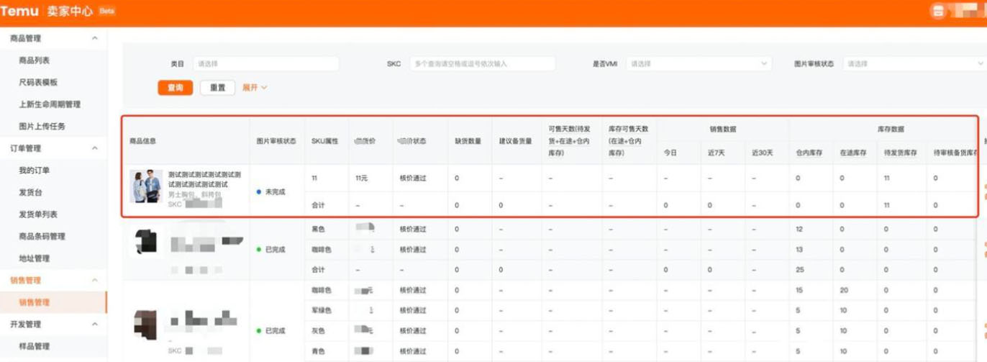Viewport: 987px width, 362px height.
Task: Open 我的订单 in the sidebar
Action: [35, 171]
